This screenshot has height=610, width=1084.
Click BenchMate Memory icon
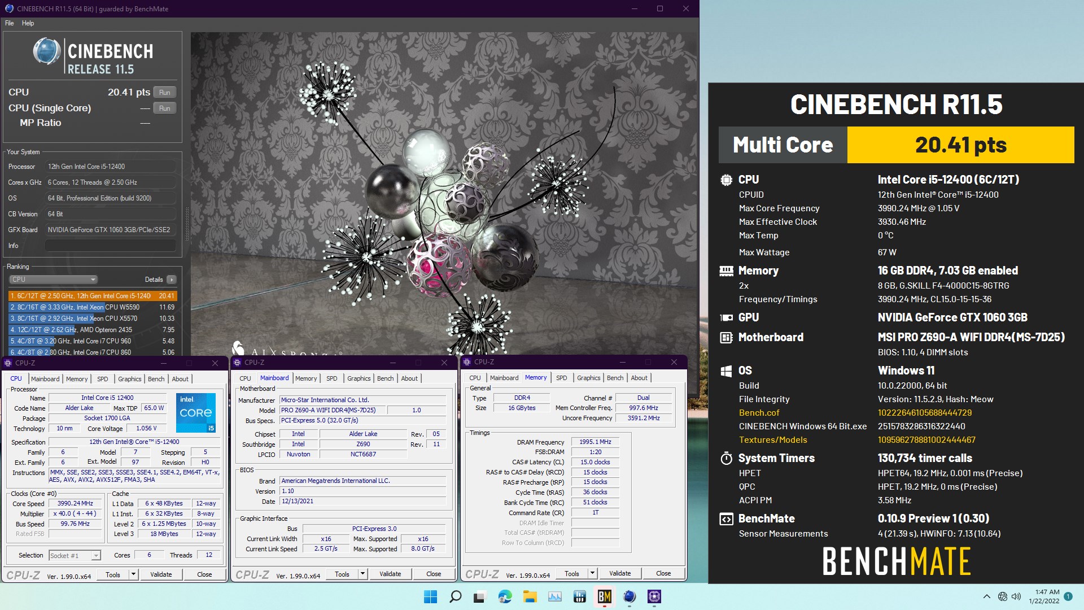726,271
